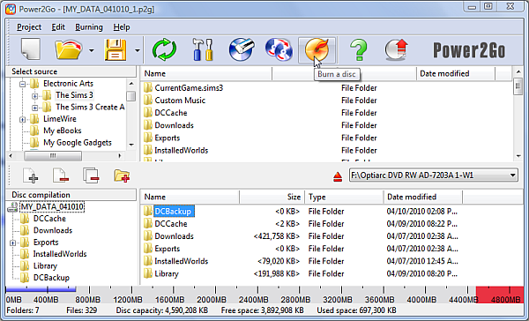529x321 pixels.
Task: Collapse the Electronic Arts tree node
Action: 23,84
